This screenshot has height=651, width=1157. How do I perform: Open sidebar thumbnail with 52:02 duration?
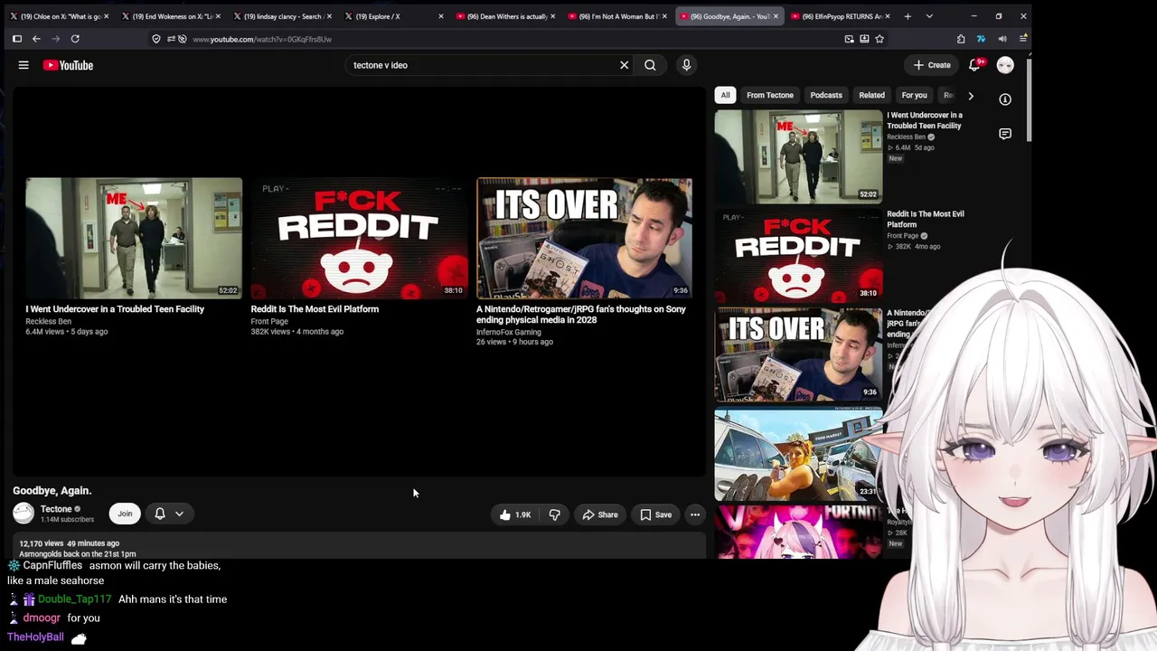(798, 156)
